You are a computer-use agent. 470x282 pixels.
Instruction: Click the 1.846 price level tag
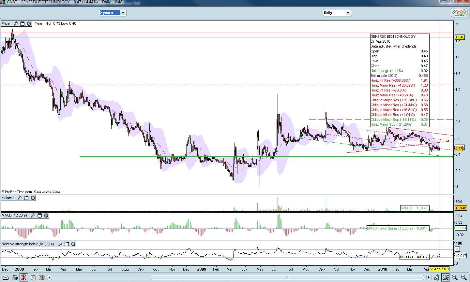460,37
